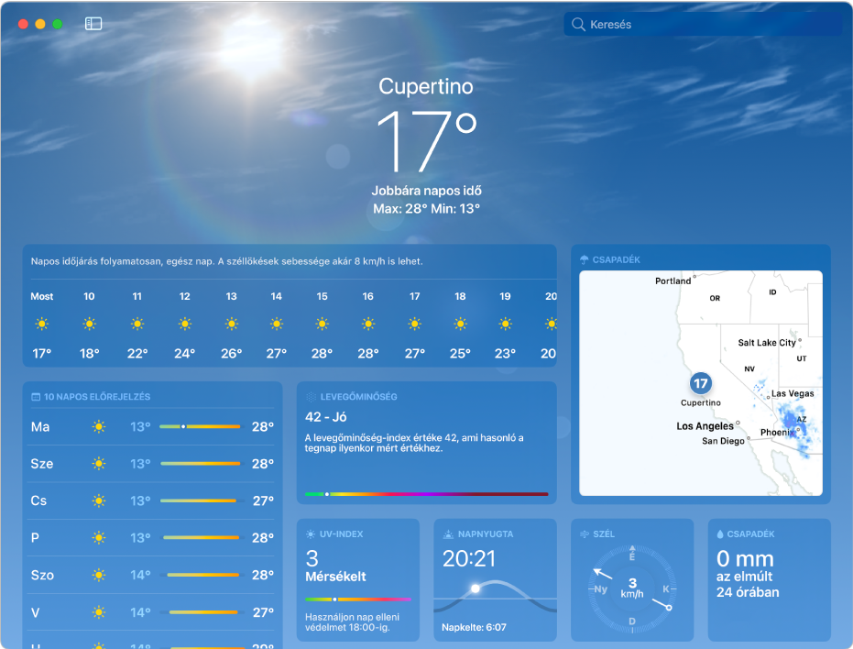853x649 pixels.
Task: Click the '3 km/h' wind speed
Action: point(632,588)
